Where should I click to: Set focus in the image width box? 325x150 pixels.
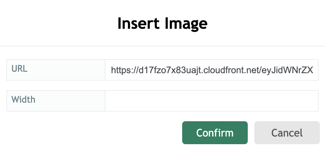pos(212,101)
